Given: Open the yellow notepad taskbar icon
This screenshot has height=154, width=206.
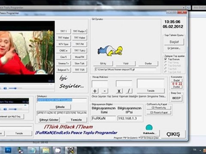Looking at the screenshot, I should (x=45, y=150).
